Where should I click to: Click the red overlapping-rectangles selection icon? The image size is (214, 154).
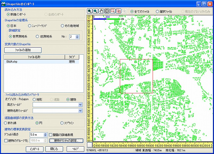click(119, 11)
